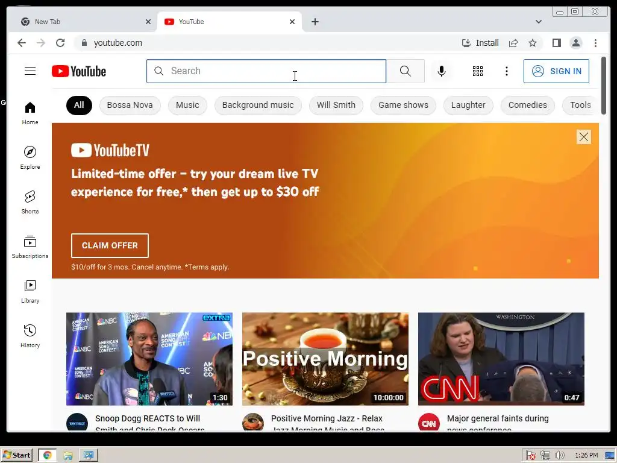The image size is (617, 463).
Task: Open Snoop Dogg REACTS video title
Action: [x=149, y=423]
